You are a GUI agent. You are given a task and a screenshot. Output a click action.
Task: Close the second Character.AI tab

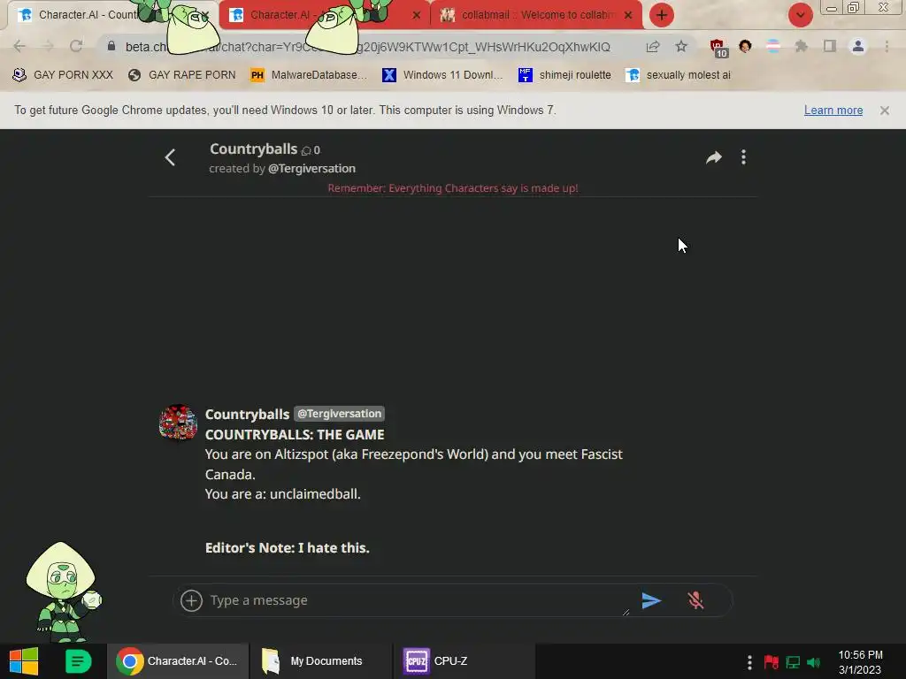tap(416, 15)
